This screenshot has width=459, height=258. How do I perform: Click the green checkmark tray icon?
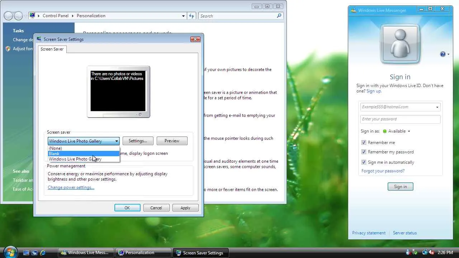415,253
